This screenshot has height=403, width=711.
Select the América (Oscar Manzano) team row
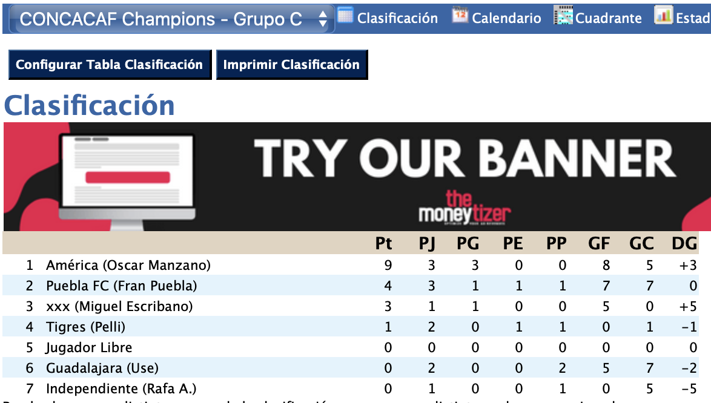coord(128,265)
